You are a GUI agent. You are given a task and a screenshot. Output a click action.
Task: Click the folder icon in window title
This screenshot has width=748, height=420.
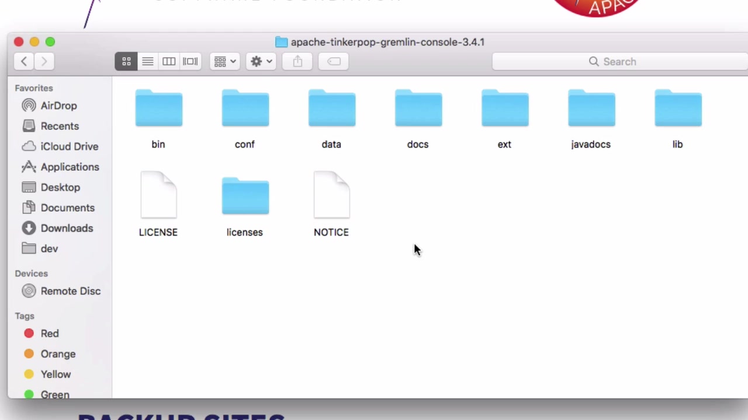[282, 42]
